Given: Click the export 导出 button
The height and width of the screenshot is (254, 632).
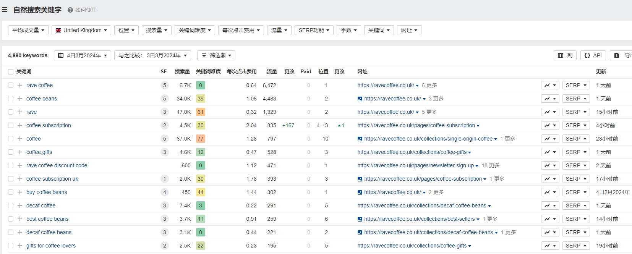Looking at the screenshot, I should [622, 55].
